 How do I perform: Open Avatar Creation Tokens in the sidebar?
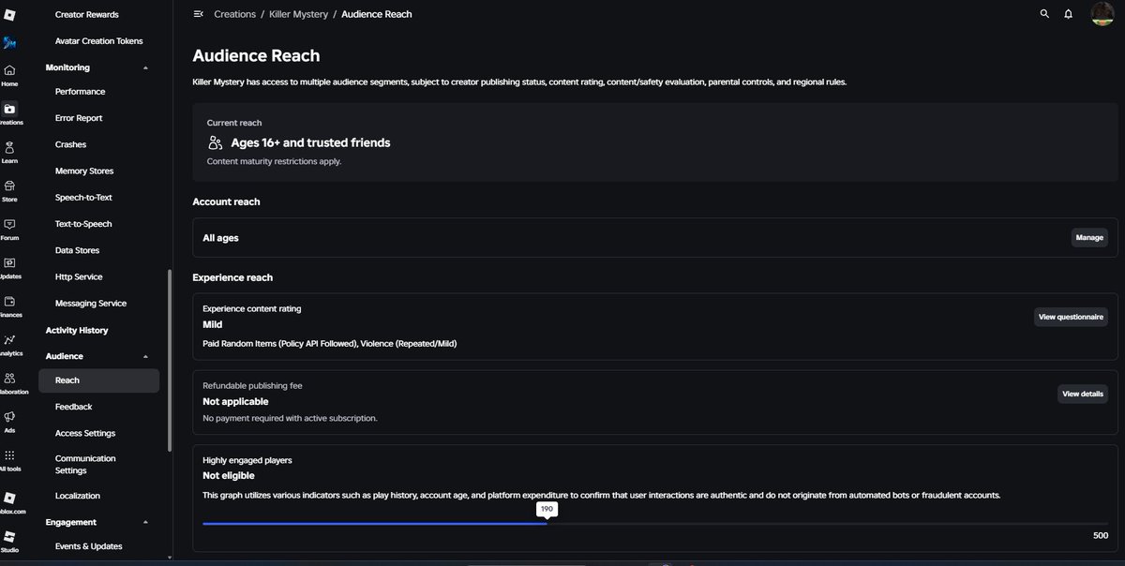pyautogui.click(x=98, y=41)
